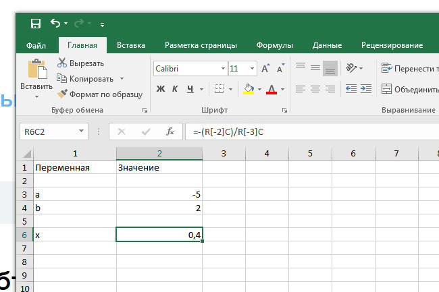Select the cell labeled b
Image resolution: width=439 pixels, height=292 pixels.
click(75, 208)
